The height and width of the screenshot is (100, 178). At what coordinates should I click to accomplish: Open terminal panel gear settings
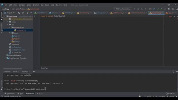[173, 72]
